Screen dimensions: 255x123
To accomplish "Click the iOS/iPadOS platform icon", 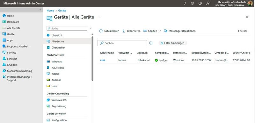I will point(48,68).
